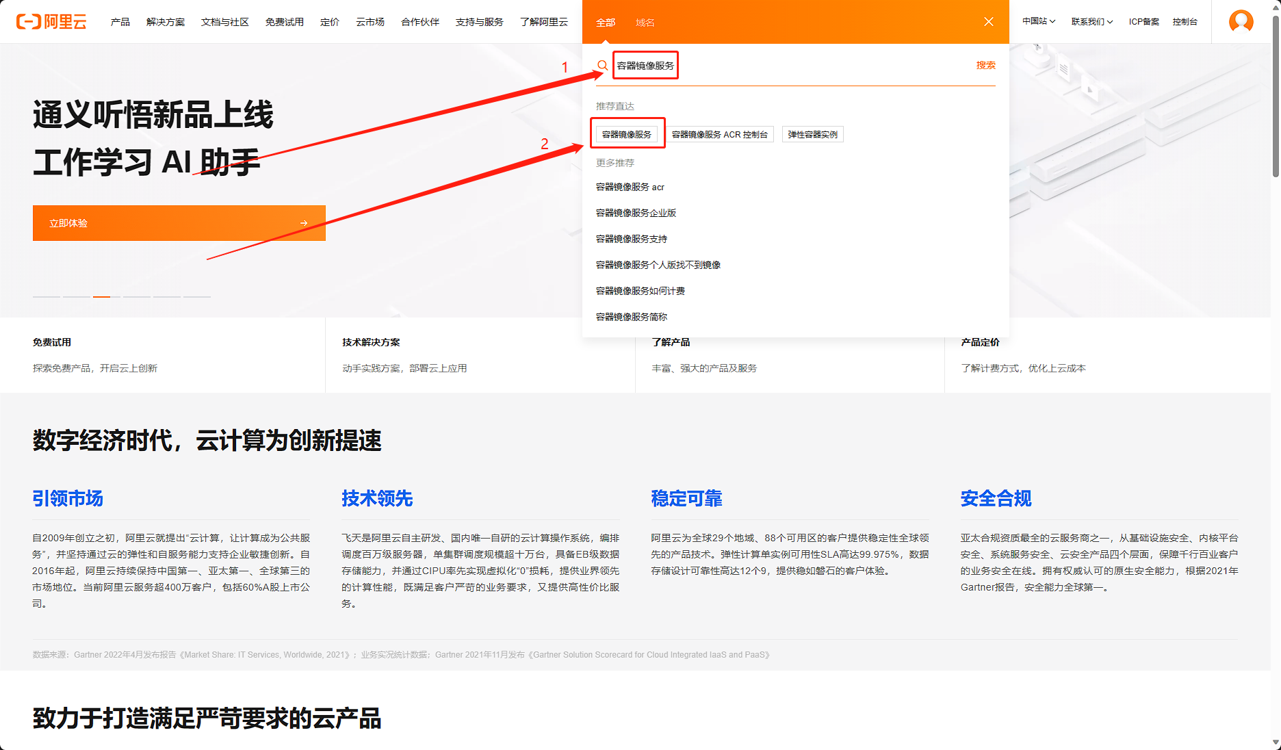Choose suggestion 容器镜像服务企业版
This screenshot has height=750, width=1281.
[636, 213]
